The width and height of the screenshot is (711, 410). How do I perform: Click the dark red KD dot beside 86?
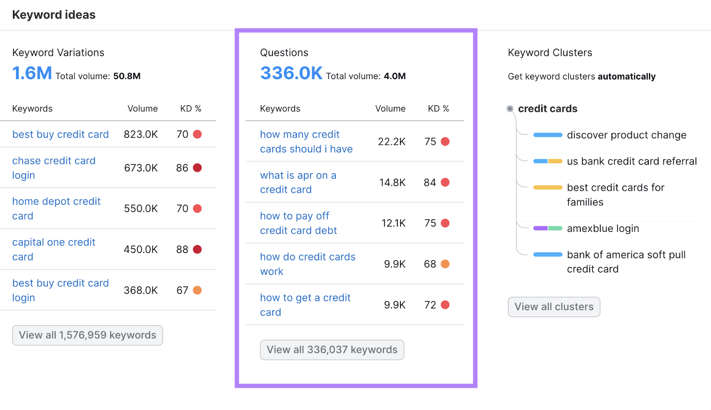[x=197, y=168]
